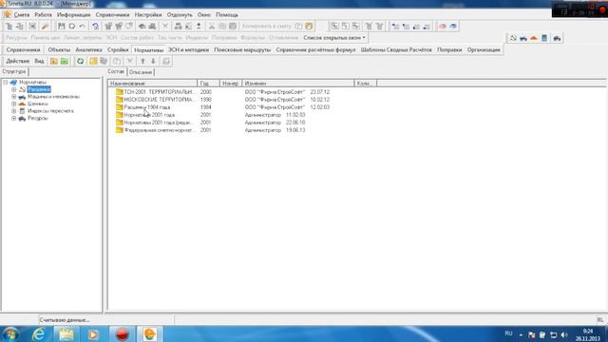Switch to the Описание tab
608x342 pixels.
tap(141, 72)
